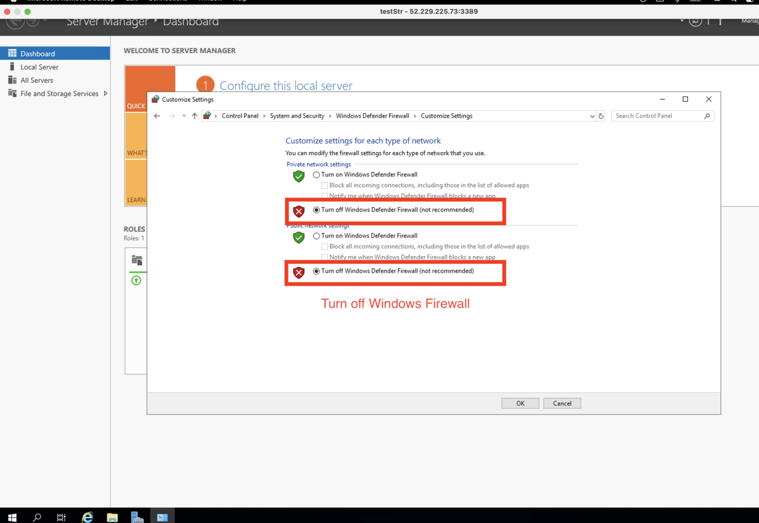Select Turn on Windows Defender Firewall for private networks
The width and height of the screenshot is (759, 523).
click(x=316, y=174)
